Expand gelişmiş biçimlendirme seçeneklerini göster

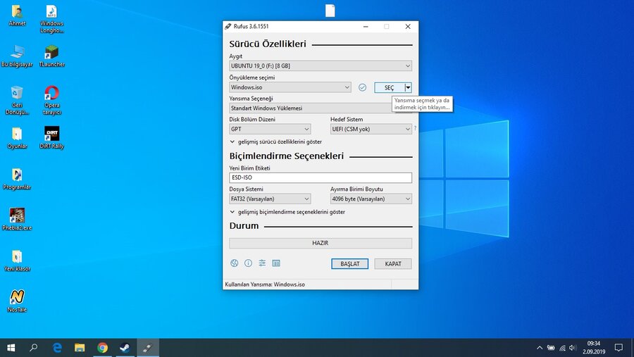point(287,212)
